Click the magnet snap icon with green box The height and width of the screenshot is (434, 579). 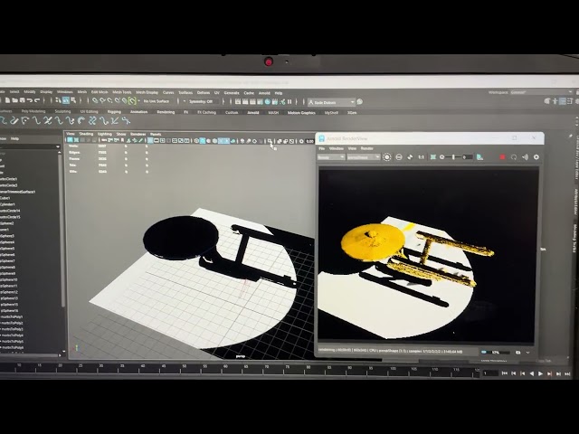click(133, 100)
